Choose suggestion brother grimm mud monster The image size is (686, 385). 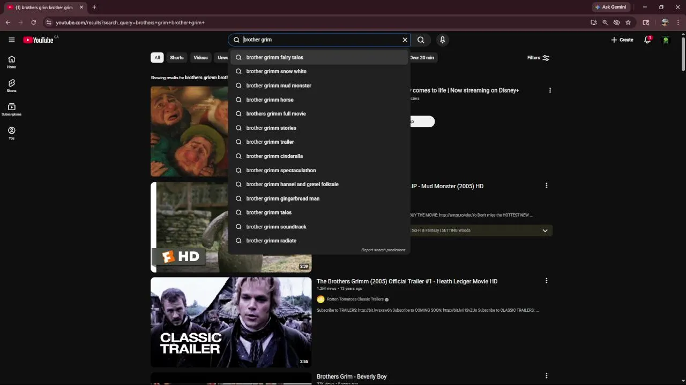[319, 86]
